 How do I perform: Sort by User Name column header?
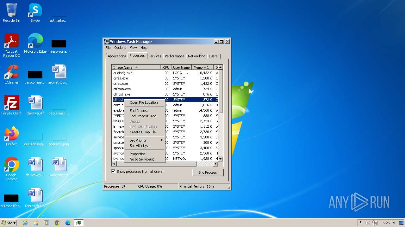pyautogui.click(x=181, y=67)
